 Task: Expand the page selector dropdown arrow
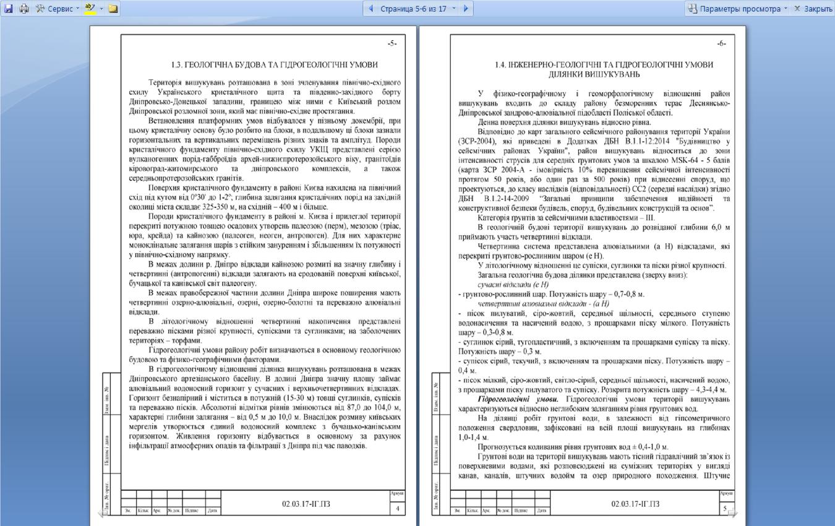pos(454,9)
